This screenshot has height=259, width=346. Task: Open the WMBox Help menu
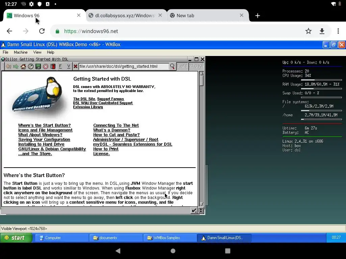pos(51,52)
